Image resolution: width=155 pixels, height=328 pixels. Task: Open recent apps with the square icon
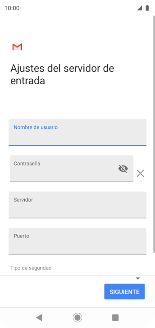point(115,318)
